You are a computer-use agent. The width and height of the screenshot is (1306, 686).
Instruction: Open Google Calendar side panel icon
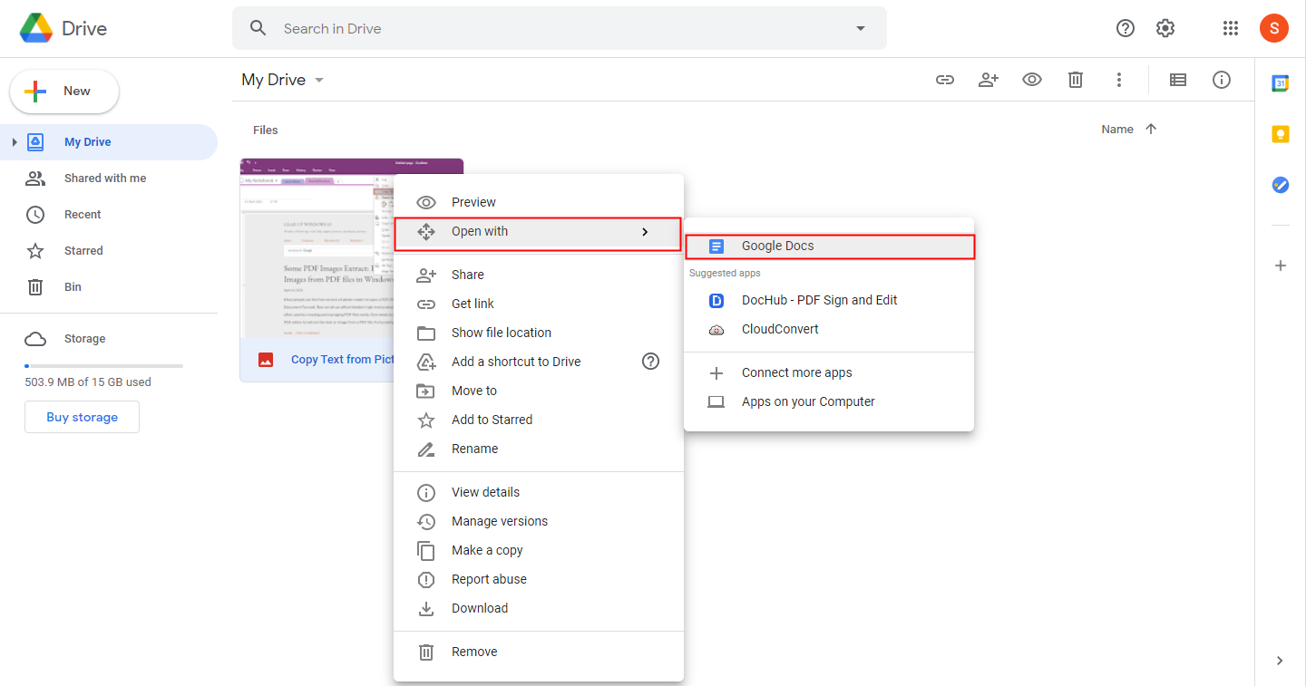[1281, 83]
